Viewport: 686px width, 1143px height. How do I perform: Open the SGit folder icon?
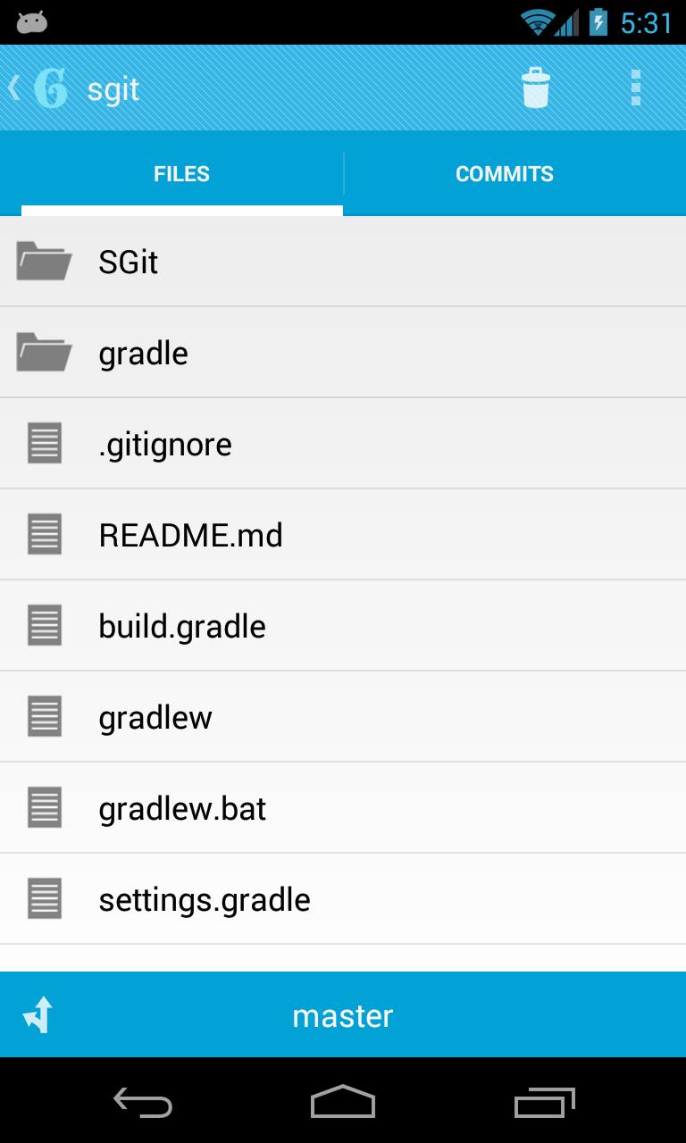click(x=44, y=262)
